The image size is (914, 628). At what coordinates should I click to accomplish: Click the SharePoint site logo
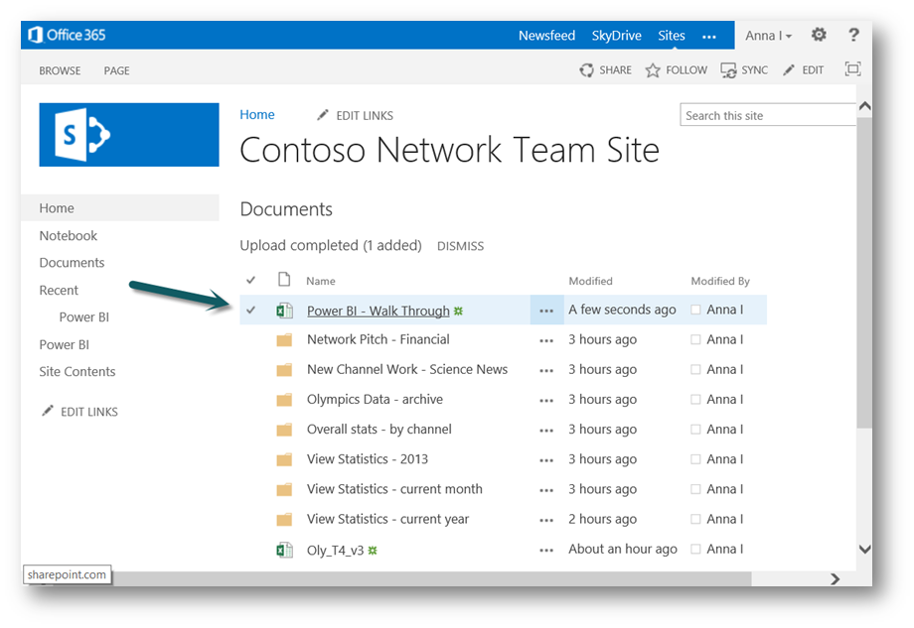point(129,135)
